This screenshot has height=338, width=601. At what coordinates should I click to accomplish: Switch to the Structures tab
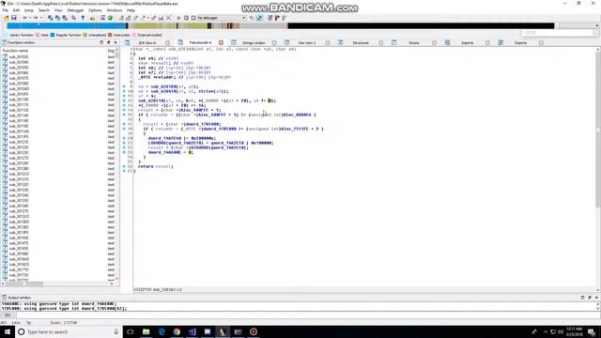click(x=361, y=43)
